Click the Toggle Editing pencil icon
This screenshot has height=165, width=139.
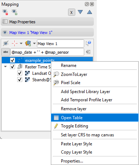point(56,126)
